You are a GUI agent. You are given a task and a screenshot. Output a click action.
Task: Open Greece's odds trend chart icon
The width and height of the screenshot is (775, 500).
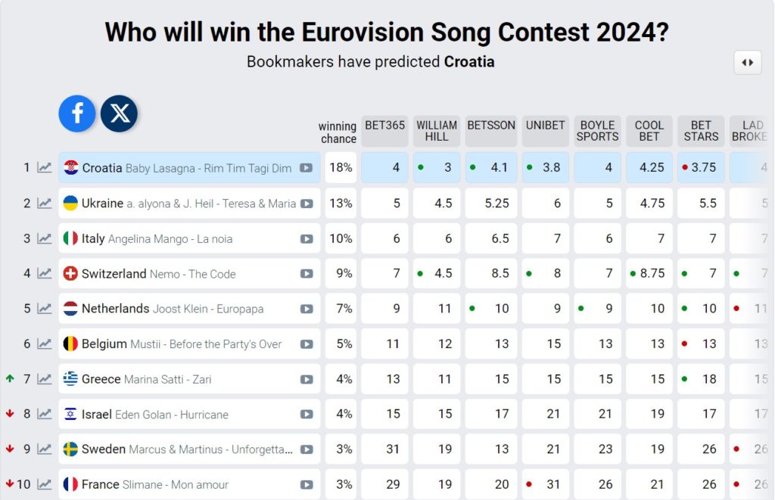45,379
